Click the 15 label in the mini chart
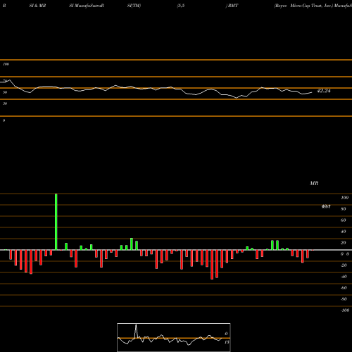Screen dimensions: 352x352 tap(227, 342)
